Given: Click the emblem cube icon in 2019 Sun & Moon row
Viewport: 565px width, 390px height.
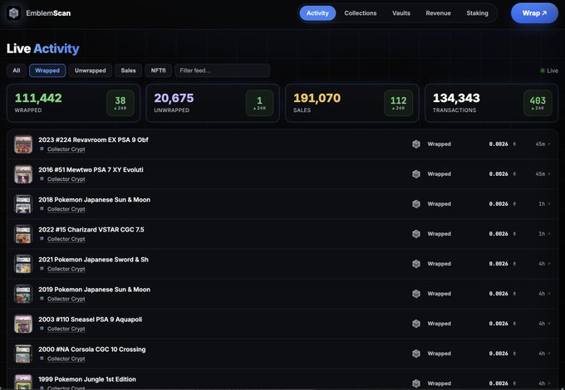Looking at the screenshot, I should (x=416, y=293).
